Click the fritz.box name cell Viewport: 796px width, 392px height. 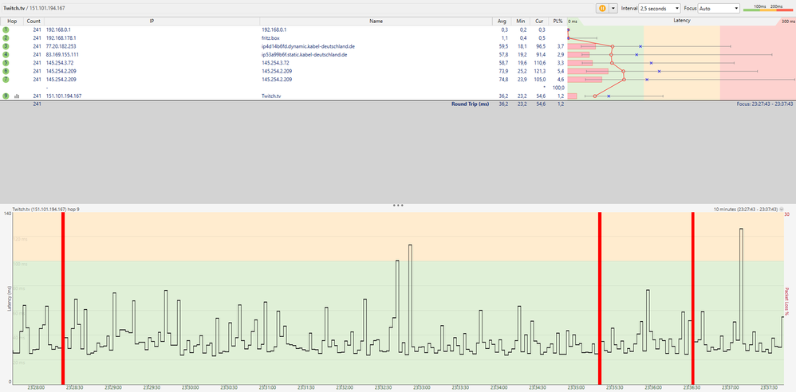click(x=270, y=37)
